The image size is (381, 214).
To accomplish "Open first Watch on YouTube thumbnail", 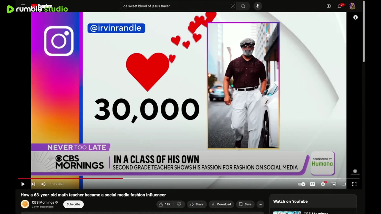I will click(287, 212).
